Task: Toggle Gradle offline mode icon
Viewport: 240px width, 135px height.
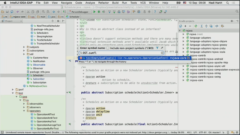Action: 217,26
